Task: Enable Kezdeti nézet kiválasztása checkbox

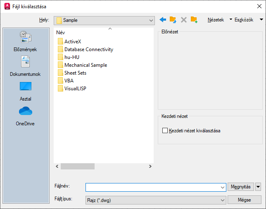Action: tap(165, 131)
